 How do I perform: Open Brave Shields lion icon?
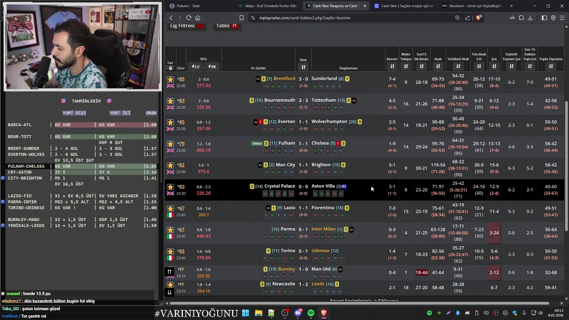478,18
